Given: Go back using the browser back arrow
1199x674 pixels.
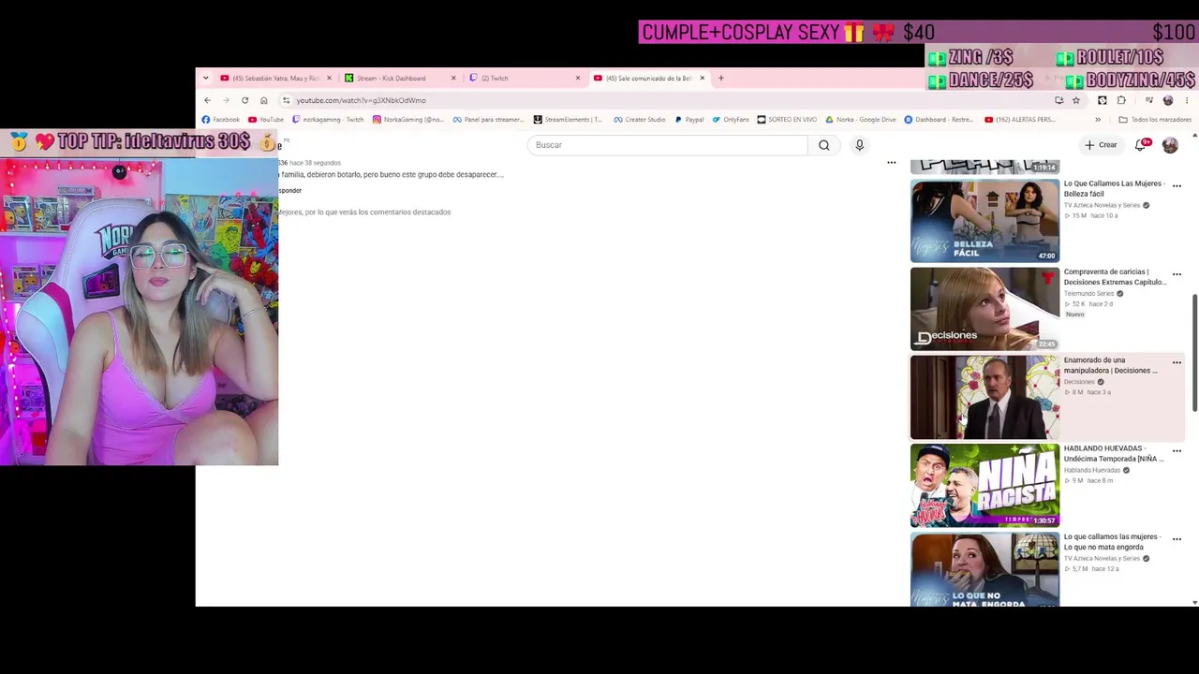Looking at the screenshot, I should coord(207,100).
